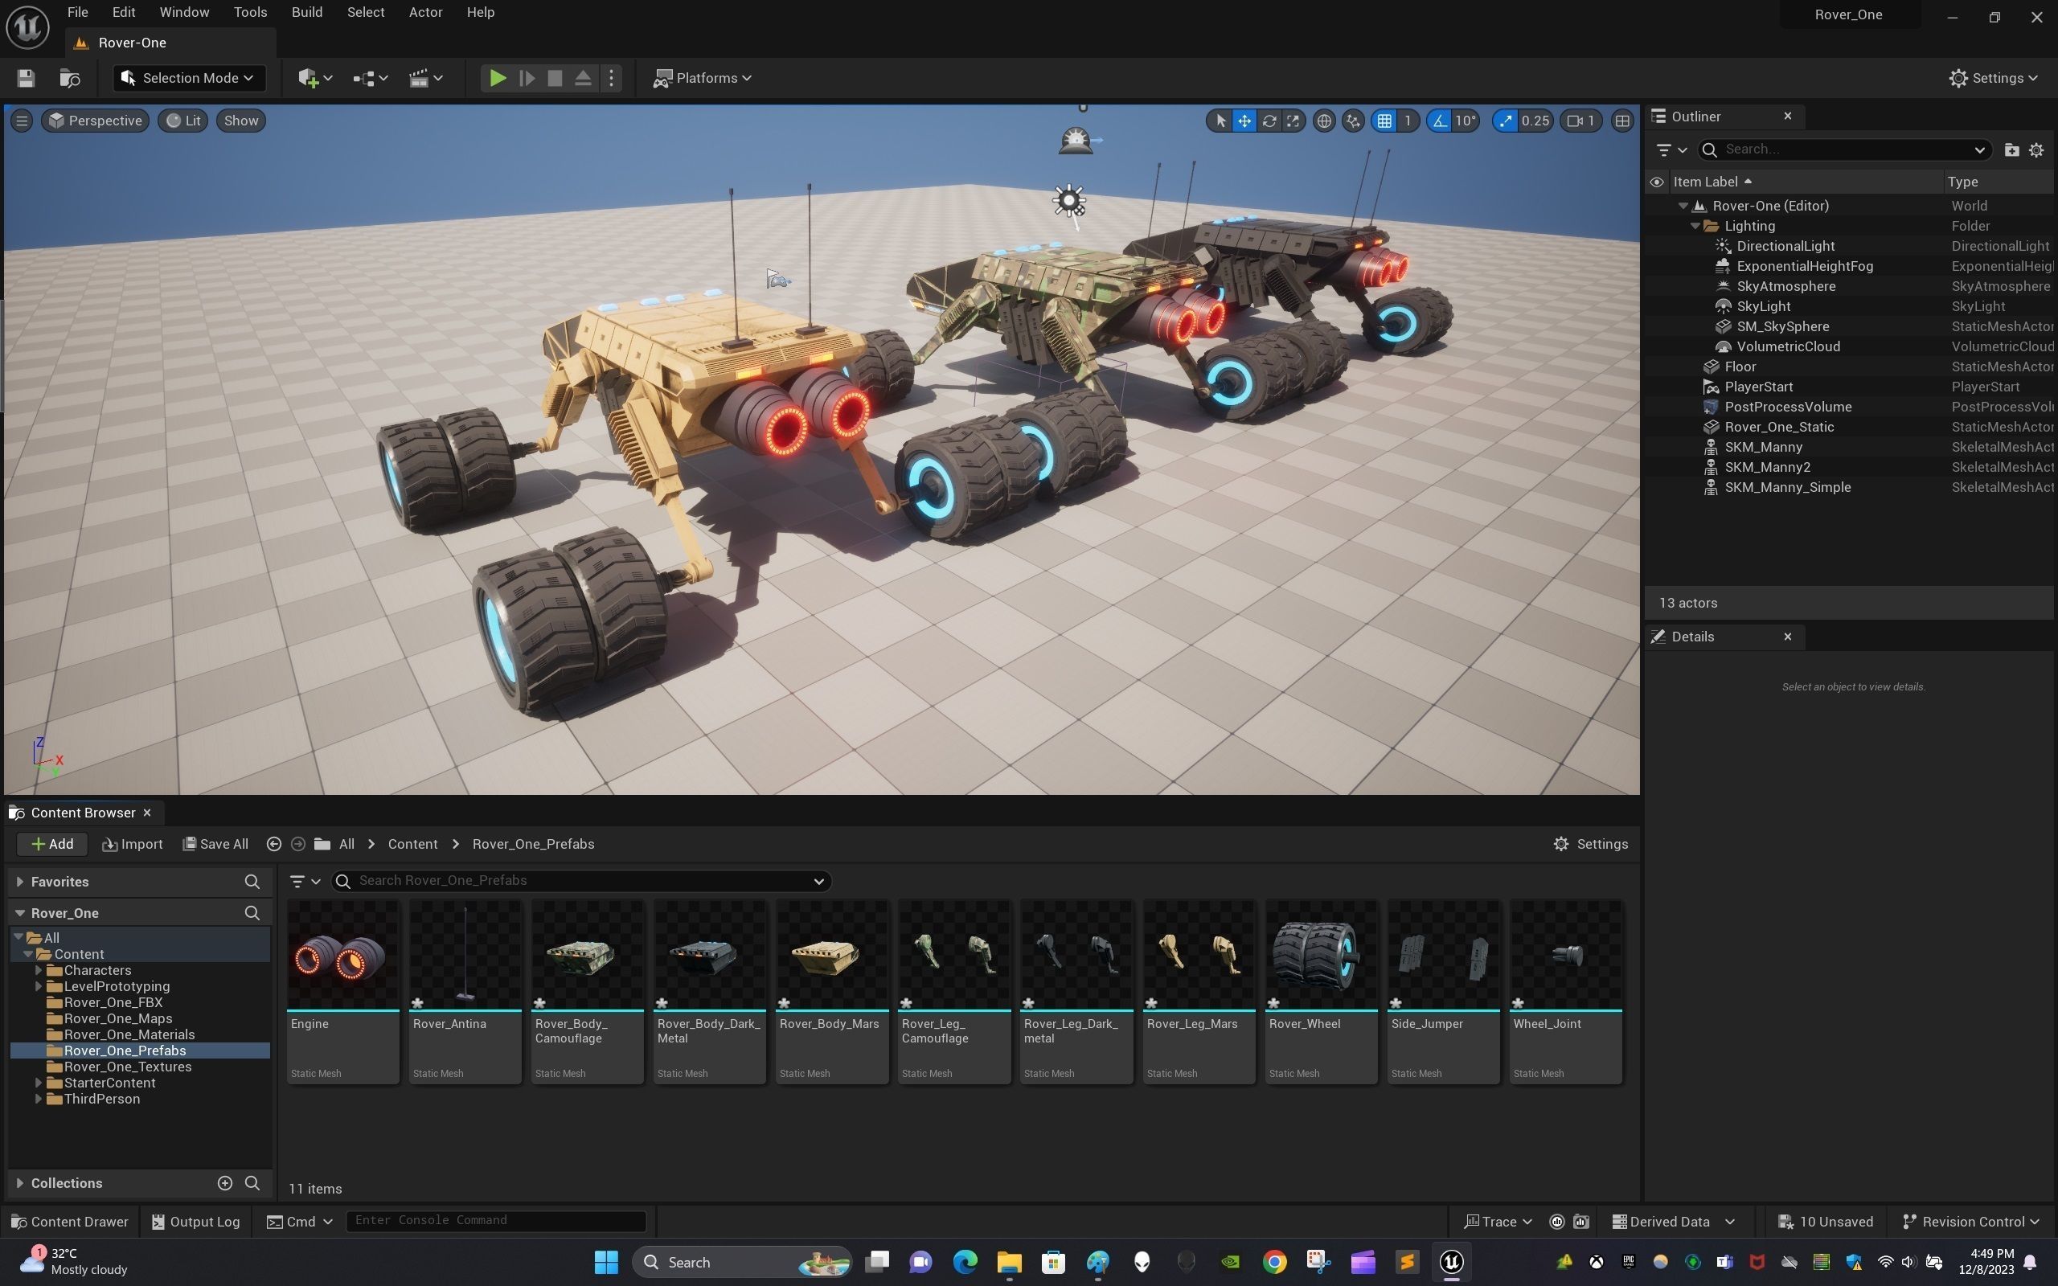Toggle rotation snapping angle icon

[x=1439, y=121]
